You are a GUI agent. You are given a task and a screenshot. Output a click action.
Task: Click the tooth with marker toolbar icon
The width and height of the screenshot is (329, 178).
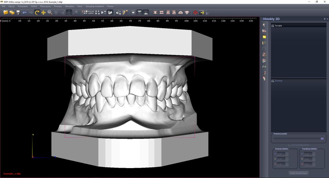125,13
